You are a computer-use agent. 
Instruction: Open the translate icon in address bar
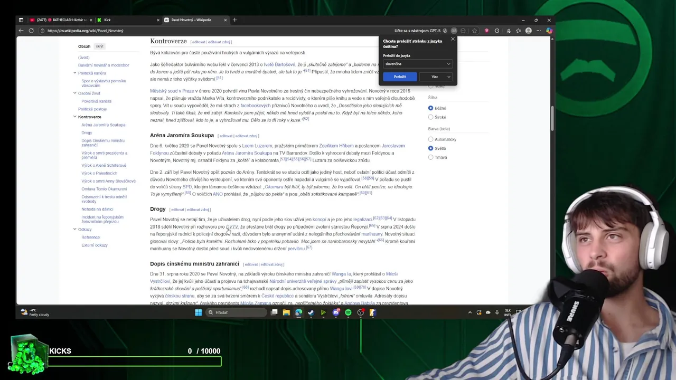point(454,31)
